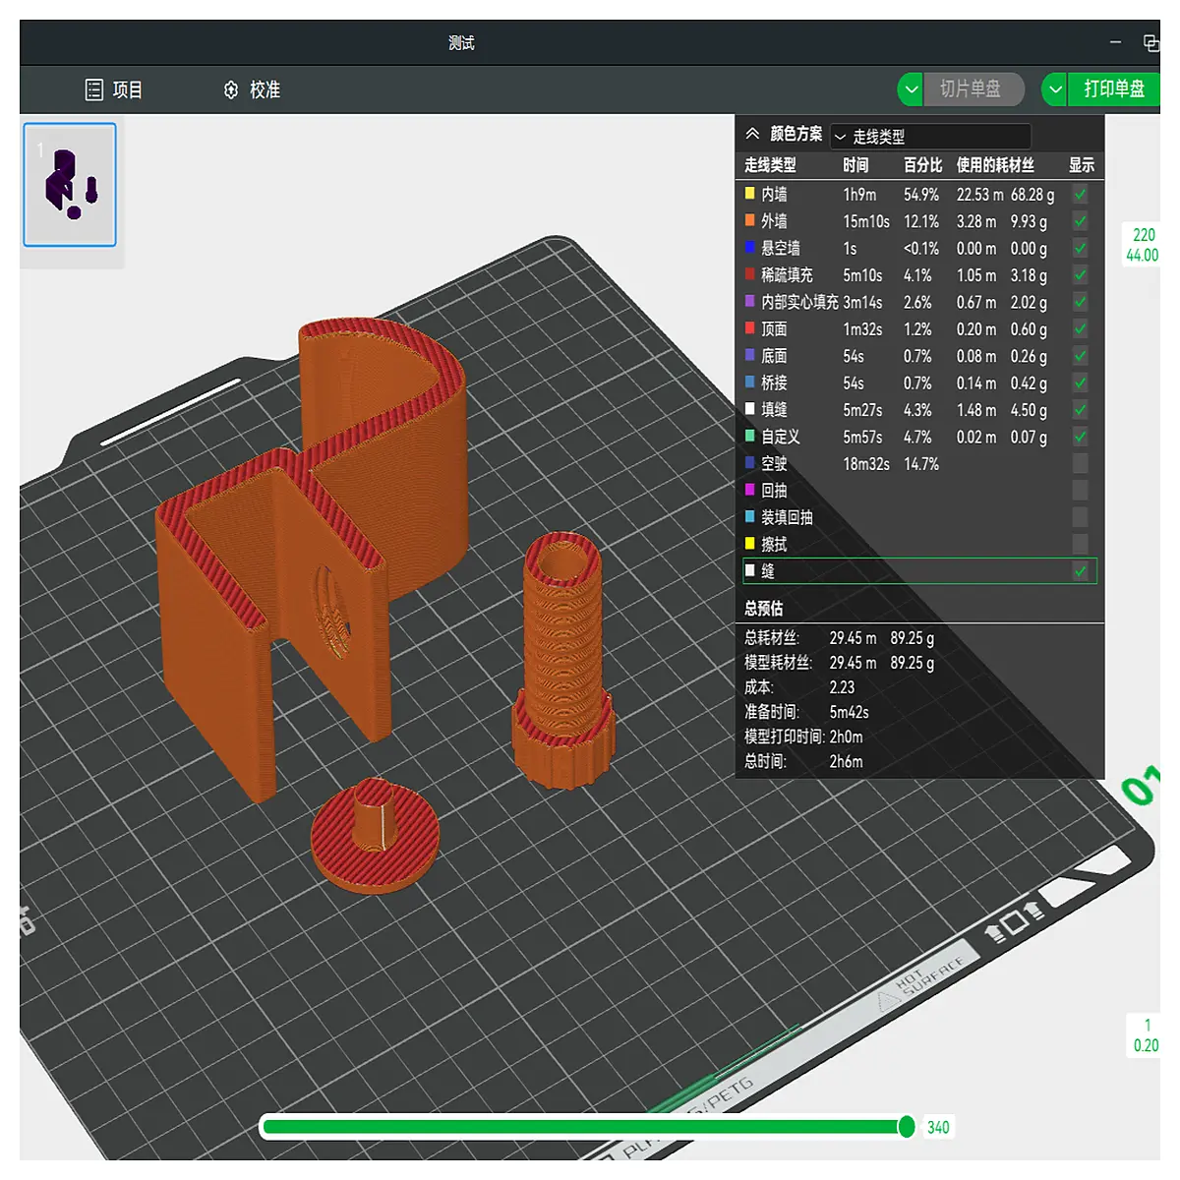The height and width of the screenshot is (1180, 1180).
Task: Click the magenta 回抽 color swatch
Action: 750,489
